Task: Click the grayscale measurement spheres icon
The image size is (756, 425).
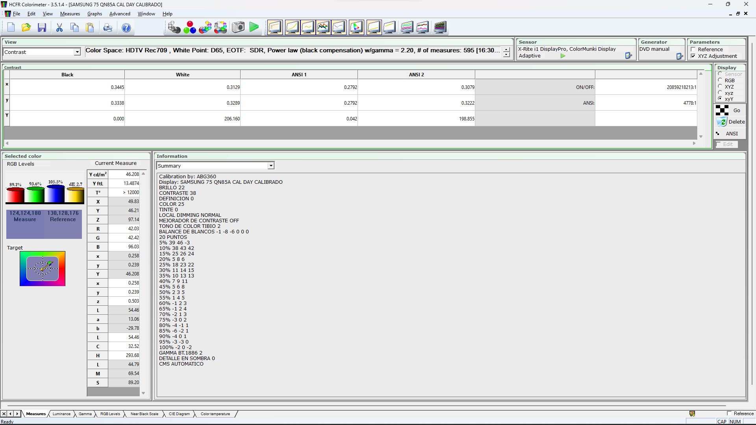Action: pyautogui.click(x=174, y=28)
